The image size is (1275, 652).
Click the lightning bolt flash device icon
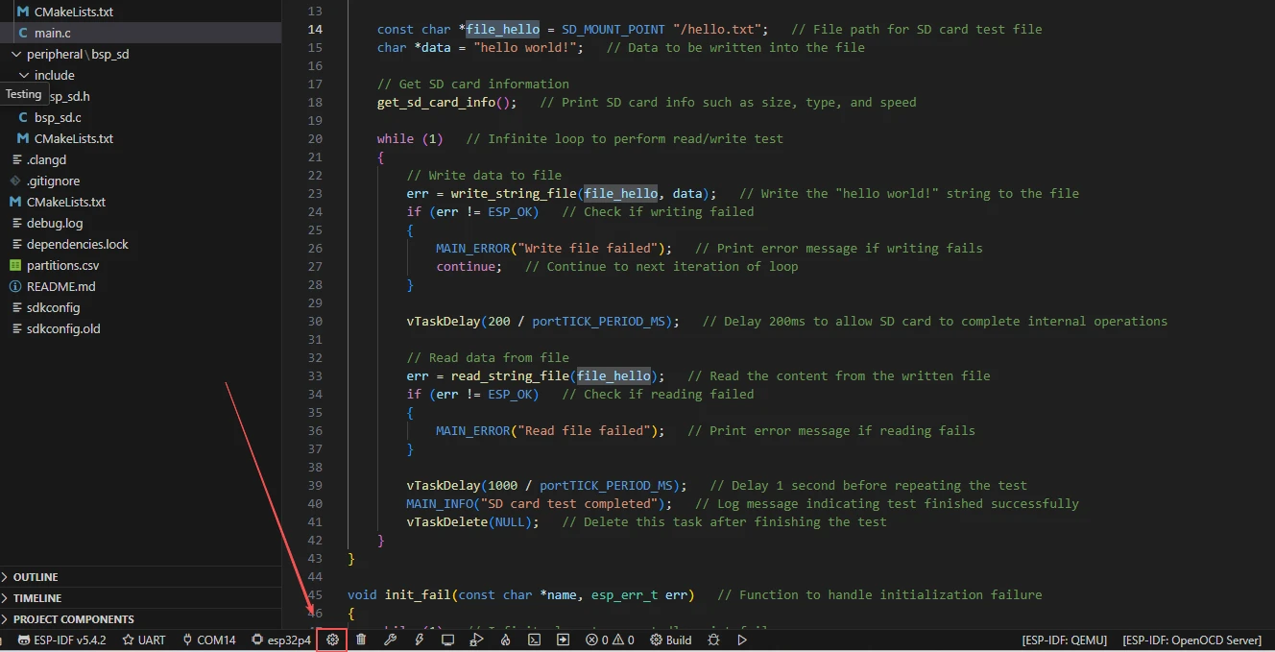(419, 640)
